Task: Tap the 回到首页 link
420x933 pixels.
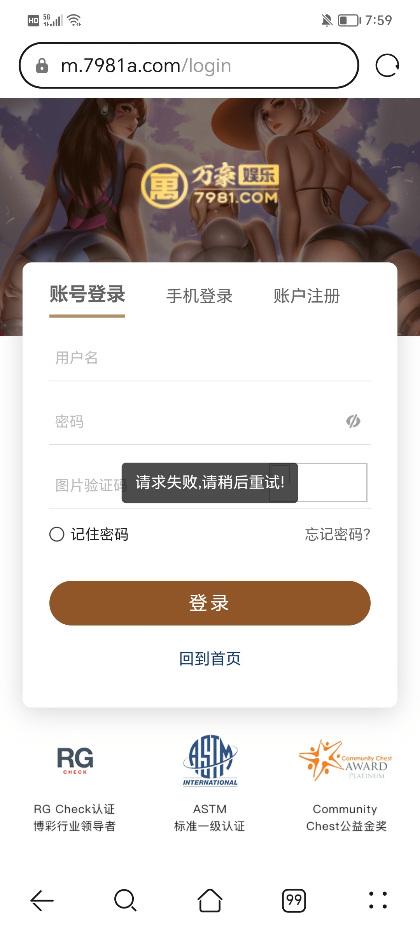Action: [210, 659]
